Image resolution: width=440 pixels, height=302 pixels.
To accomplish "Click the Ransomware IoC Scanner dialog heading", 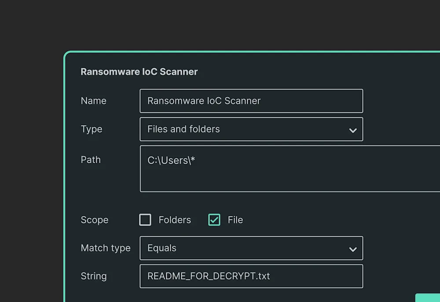I will click(139, 72).
